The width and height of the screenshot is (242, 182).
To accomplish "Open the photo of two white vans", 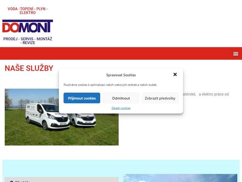I will coord(61,117).
